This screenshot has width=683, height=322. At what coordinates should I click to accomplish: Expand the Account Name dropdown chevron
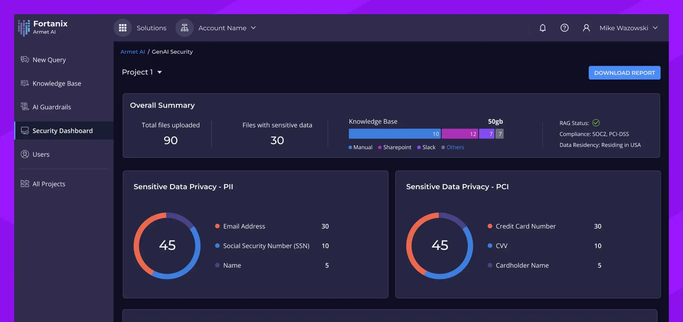253,28
